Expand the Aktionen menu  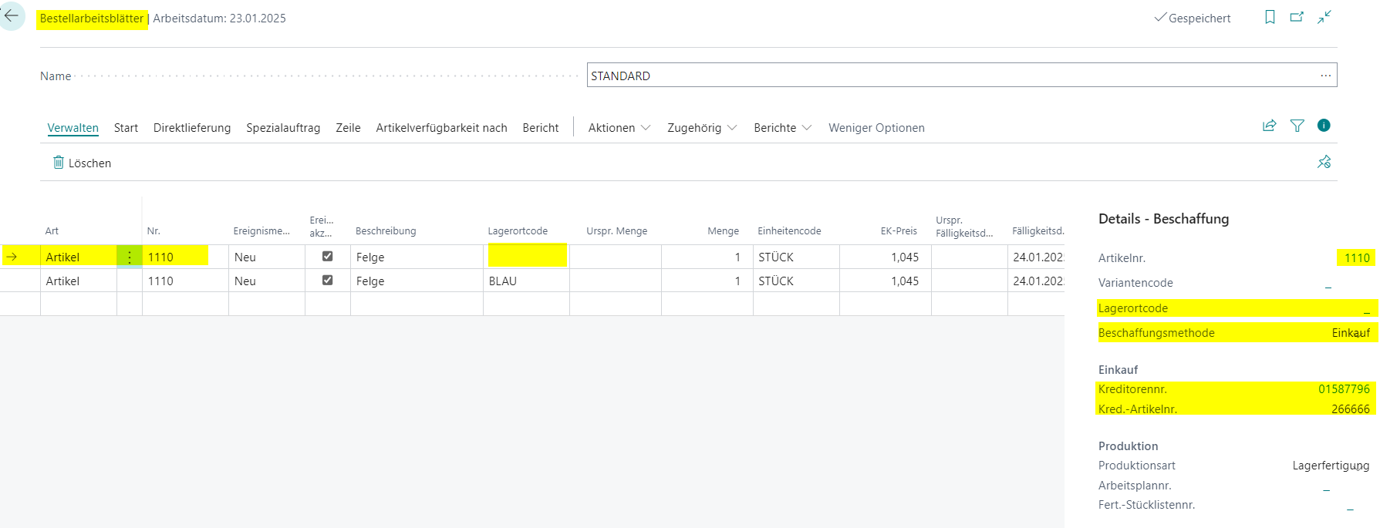click(619, 128)
